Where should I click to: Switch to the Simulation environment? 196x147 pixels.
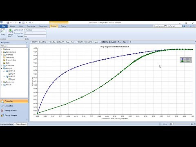click(x=14, y=106)
